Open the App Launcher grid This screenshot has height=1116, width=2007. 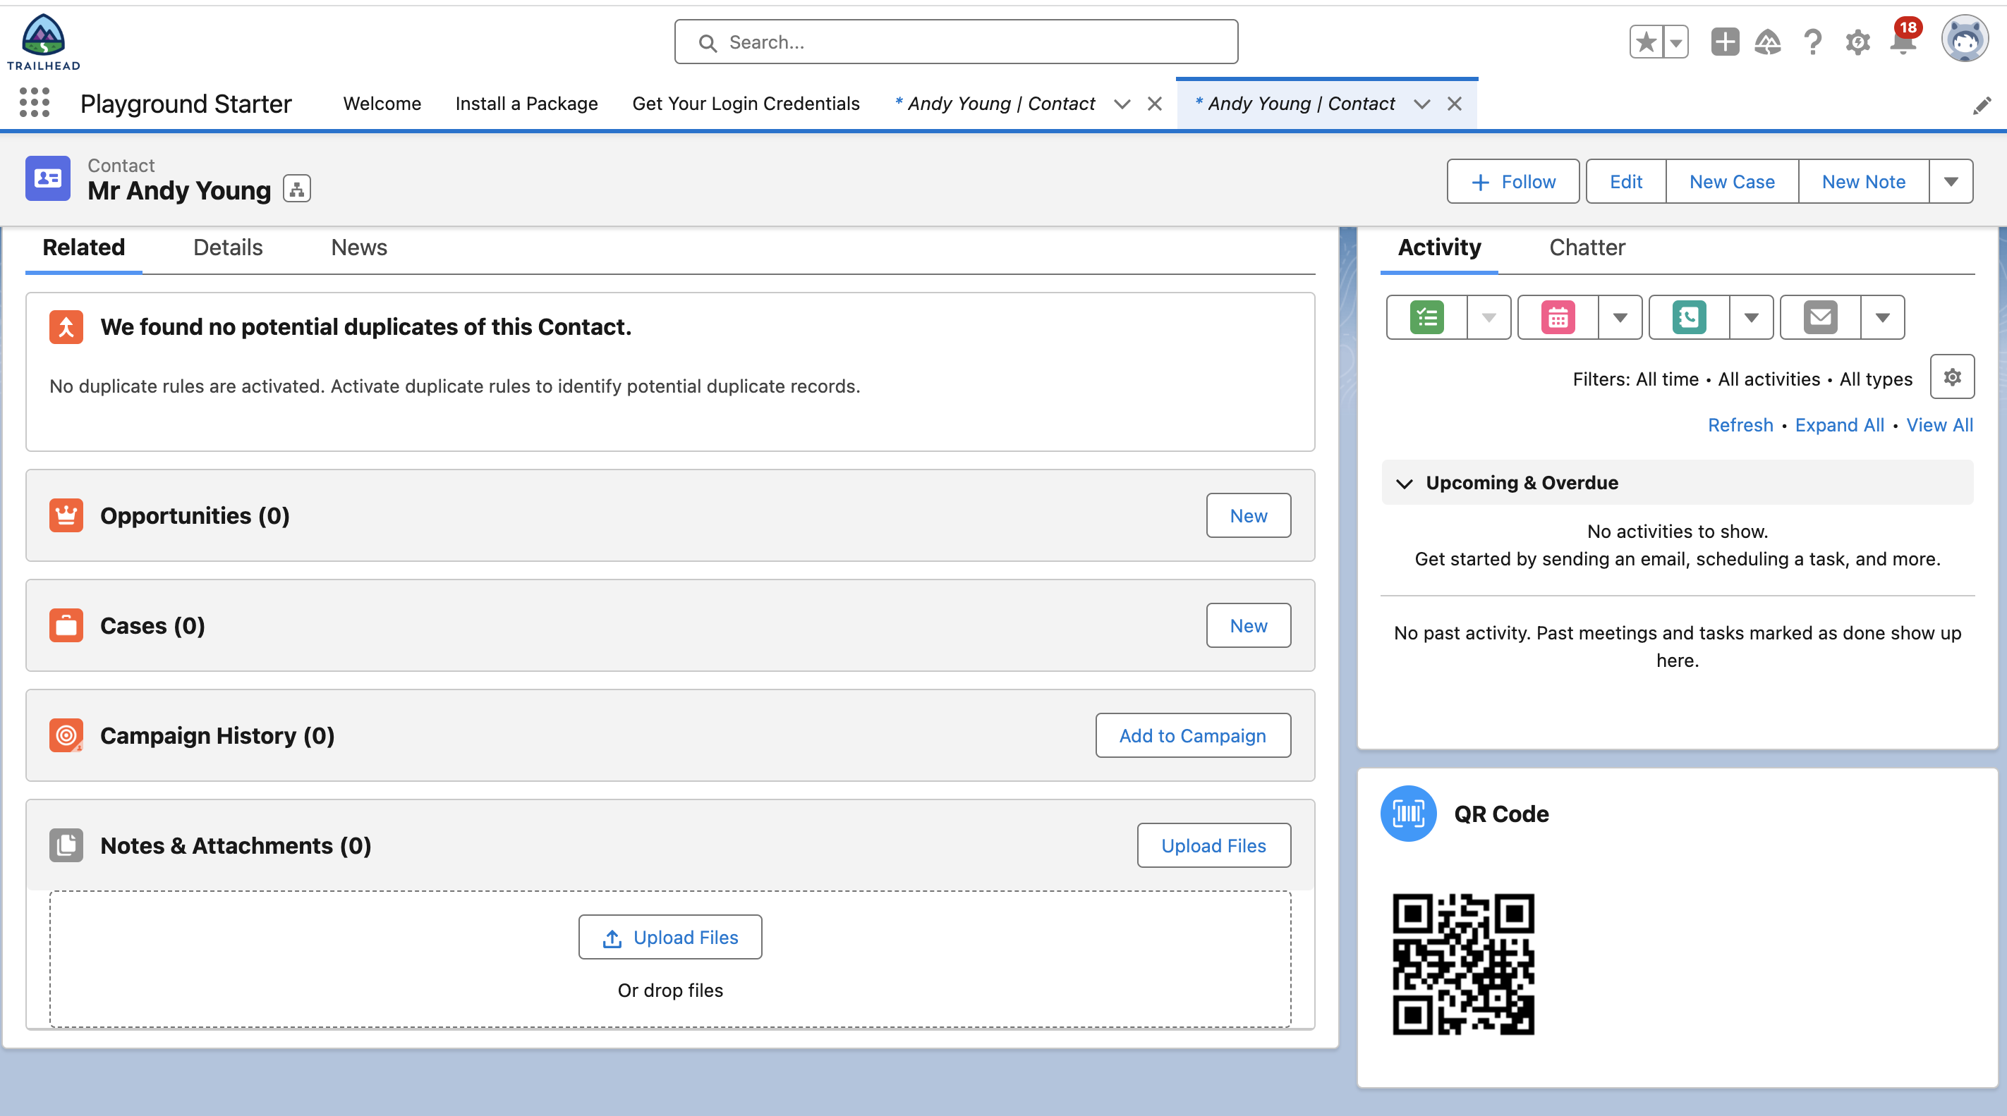point(35,103)
